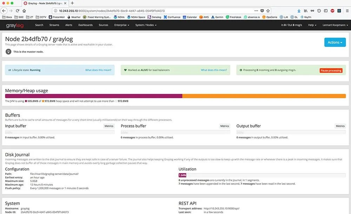Open the browsing history icon
Image resolution: width=351 pixels, height=214 pixels.
coord(319,11)
